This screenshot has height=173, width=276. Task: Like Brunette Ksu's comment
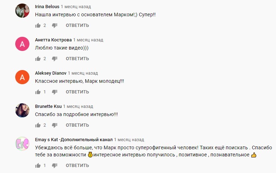coord(38,125)
